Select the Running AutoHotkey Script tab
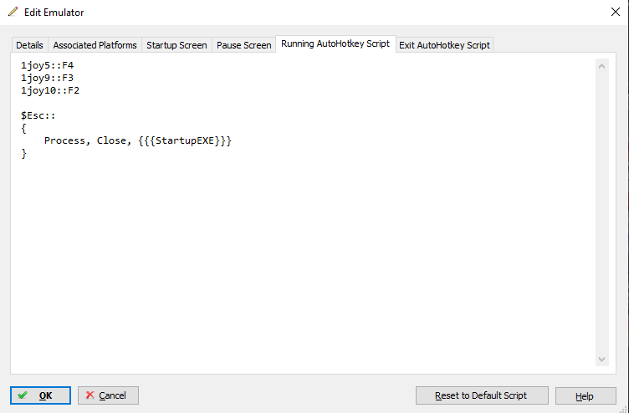The height and width of the screenshot is (413, 629). [335, 43]
